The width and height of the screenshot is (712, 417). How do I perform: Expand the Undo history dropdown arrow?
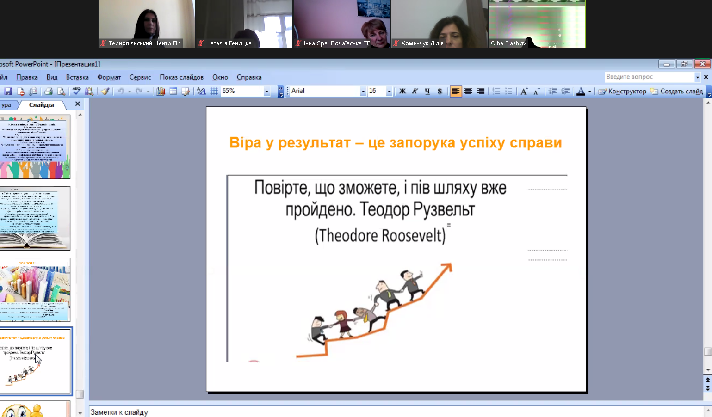tap(130, 91)
